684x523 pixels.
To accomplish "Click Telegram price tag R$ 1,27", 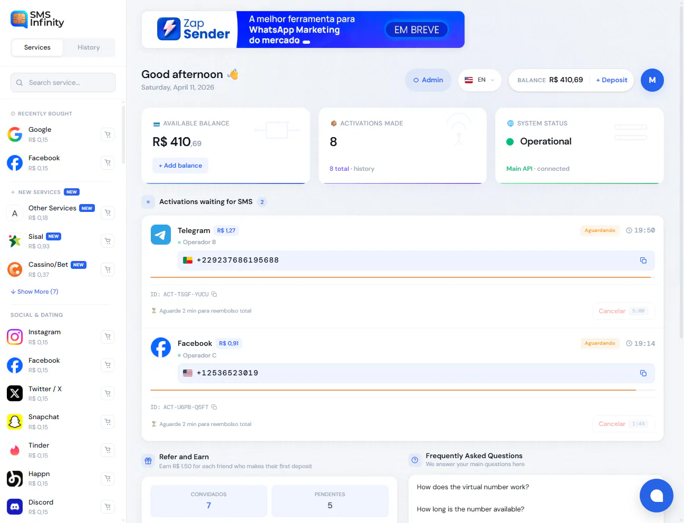I will pyautogui.click(x=226, y=231).
